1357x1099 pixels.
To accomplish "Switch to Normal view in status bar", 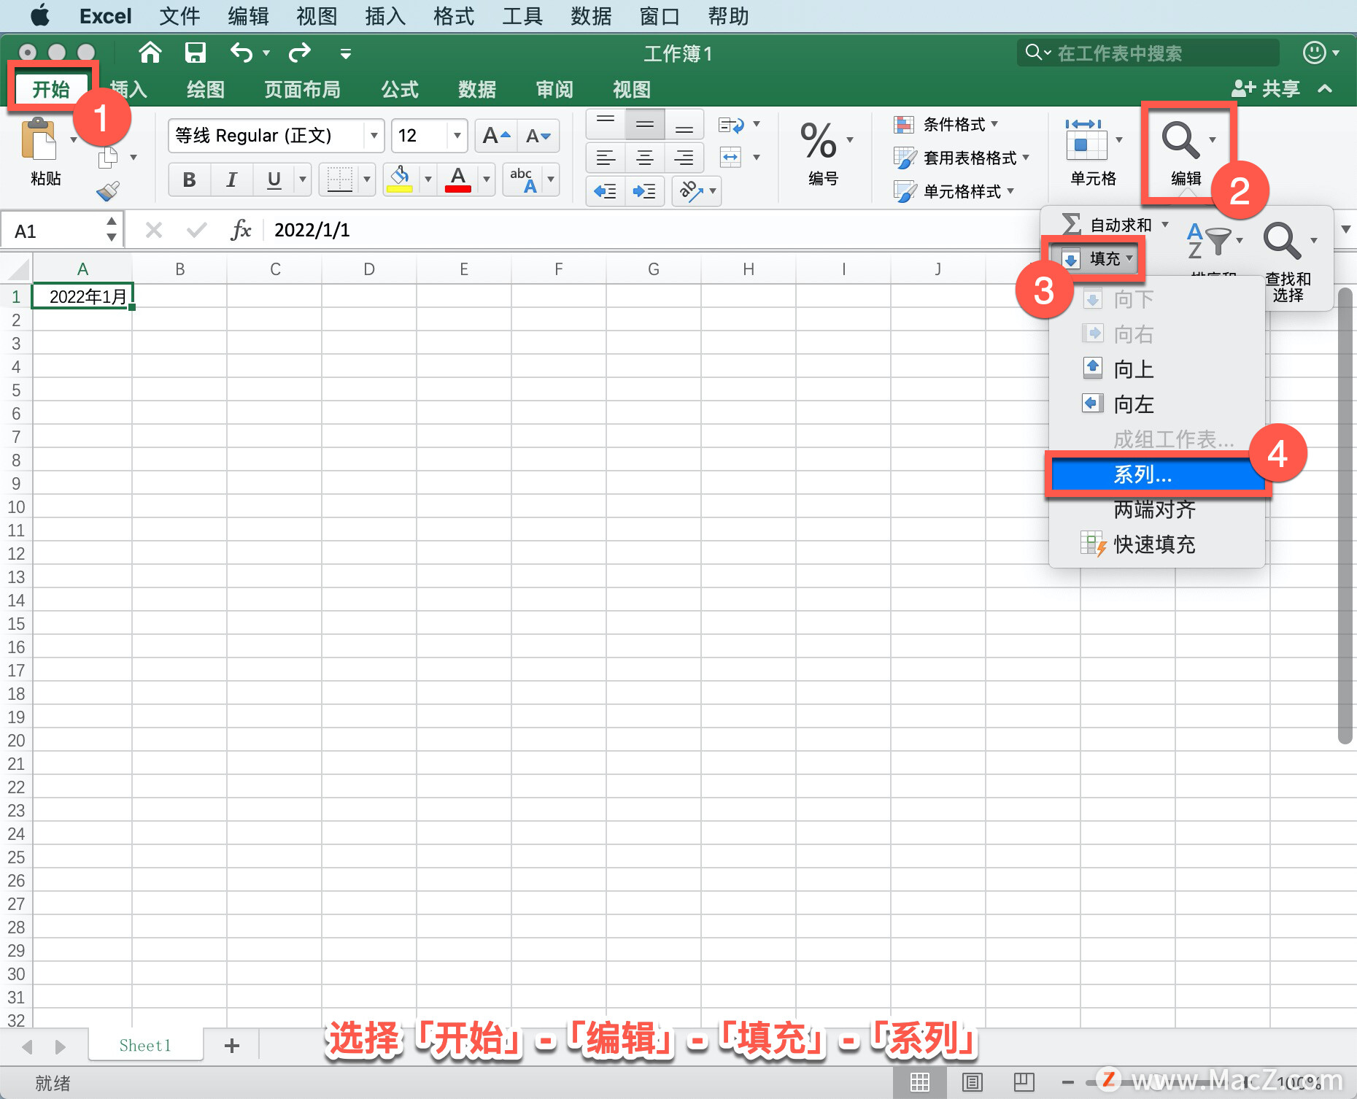I will pos(920,1082).
